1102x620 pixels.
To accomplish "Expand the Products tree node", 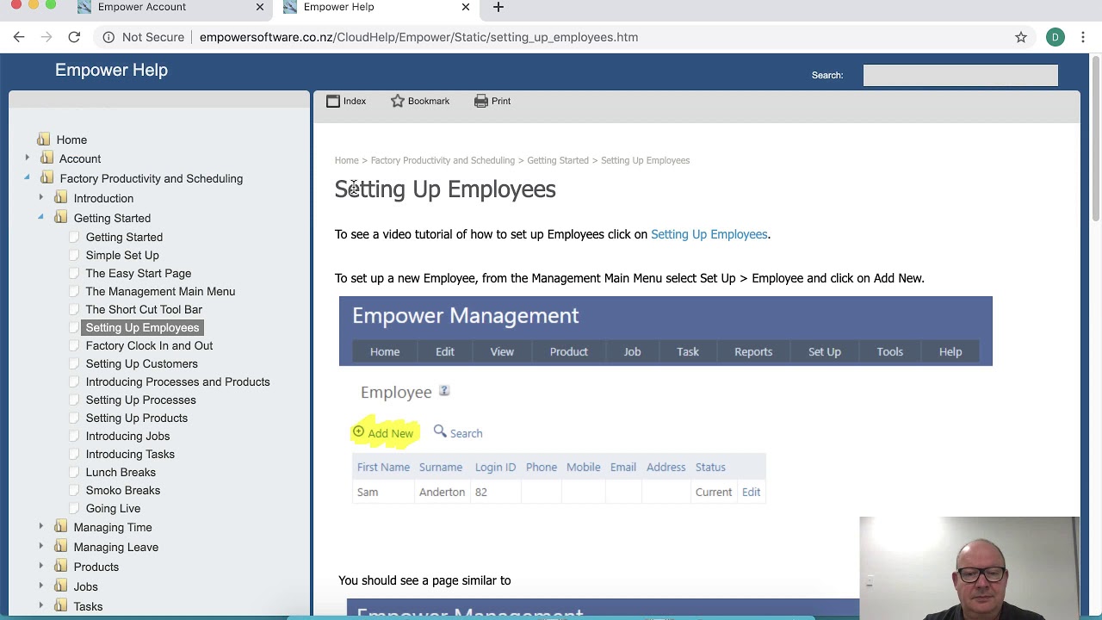I will [x=40, y=567].
